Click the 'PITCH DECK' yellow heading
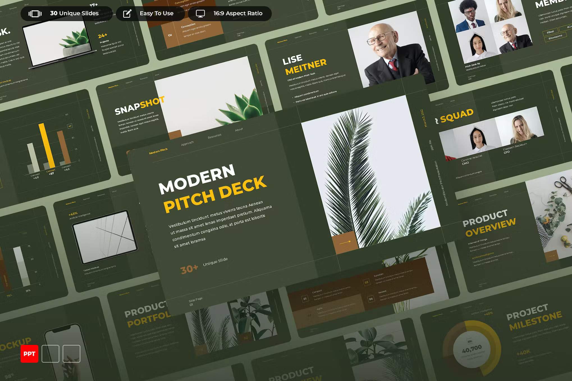This screenshot has width=572, height=381. pyautogui.click(x=215, y=194)
